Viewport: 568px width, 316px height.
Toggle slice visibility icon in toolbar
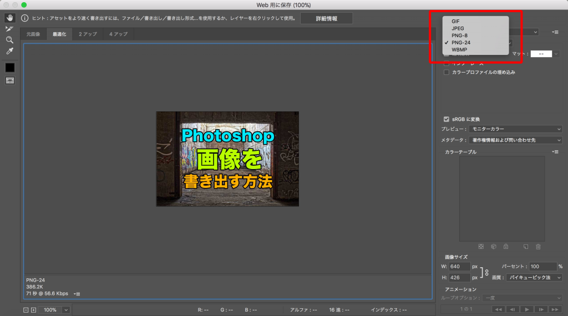10,81
